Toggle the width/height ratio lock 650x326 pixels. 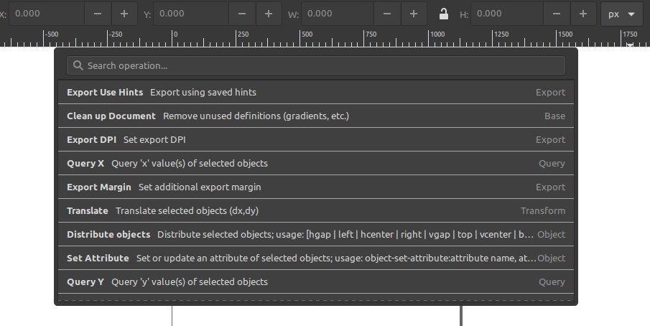[444, 14]
